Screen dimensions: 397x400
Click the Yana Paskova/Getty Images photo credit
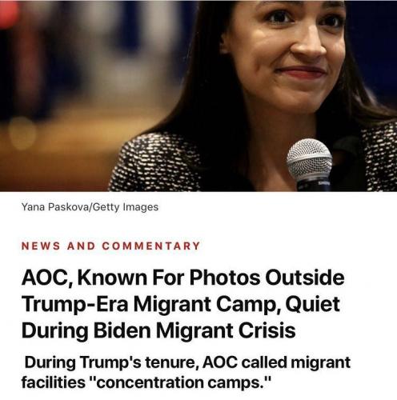[x=90, y=207]
